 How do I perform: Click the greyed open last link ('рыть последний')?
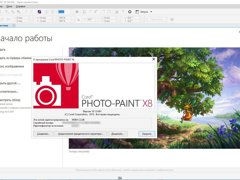[x=11, y=75]
